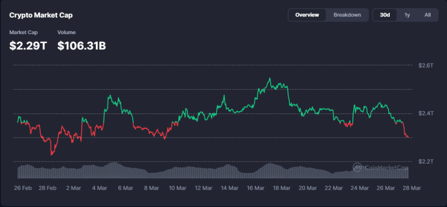Select the Overview tab
Image resolution: width=447 pixels, height=207 pixels.
tap(307, 15)
